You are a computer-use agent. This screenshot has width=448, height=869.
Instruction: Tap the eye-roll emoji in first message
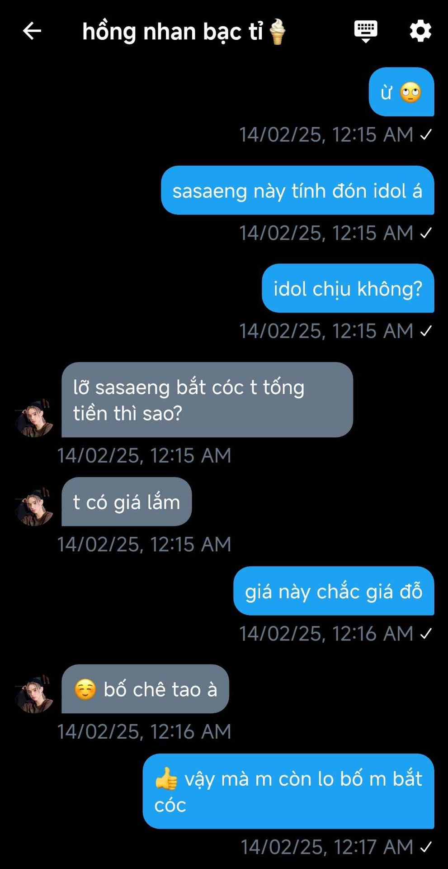pyautogui.click(x=410, y=92)
